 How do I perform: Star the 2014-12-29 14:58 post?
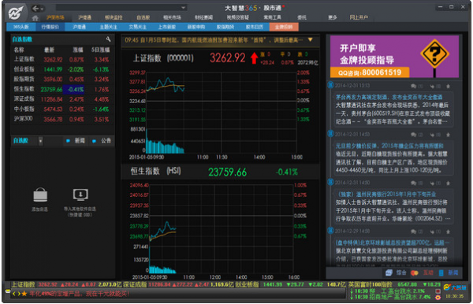pos(449,232)
